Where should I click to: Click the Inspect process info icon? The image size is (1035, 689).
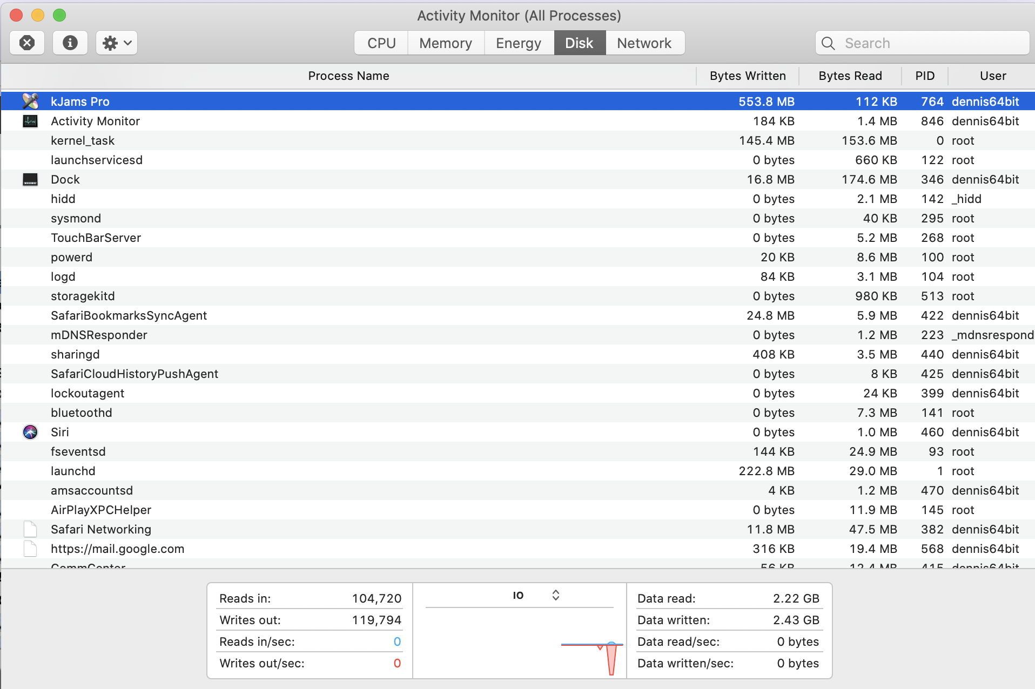click(70, 43)
